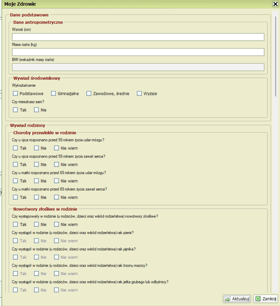The height and width of the screenshot is (306, 280).
Task: Choose Nie wiem for mother's zawał serca
Action: coord(56,198)
